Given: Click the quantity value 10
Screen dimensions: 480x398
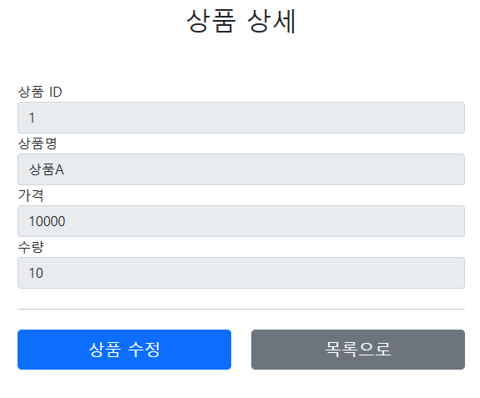Looking at the screenshot, I should [x=36, y=273].
